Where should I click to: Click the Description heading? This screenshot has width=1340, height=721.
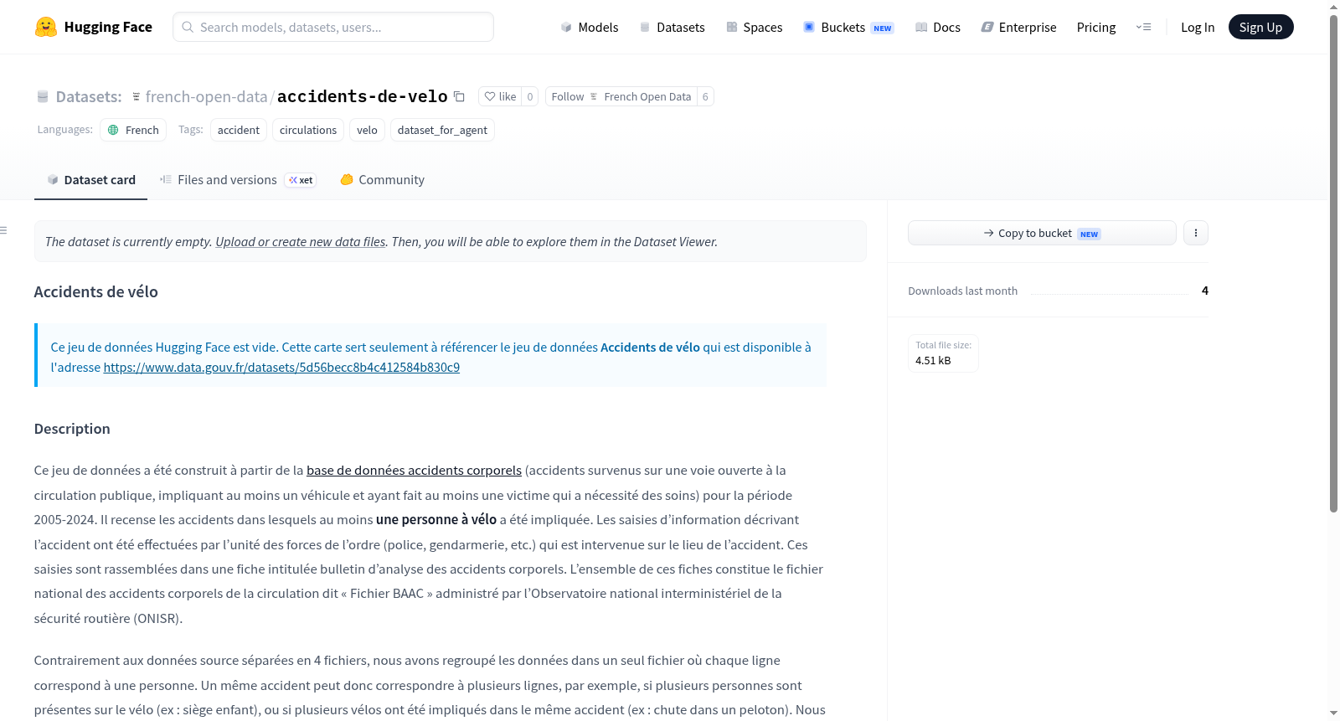pyautogui.click(x=72, y=429)
